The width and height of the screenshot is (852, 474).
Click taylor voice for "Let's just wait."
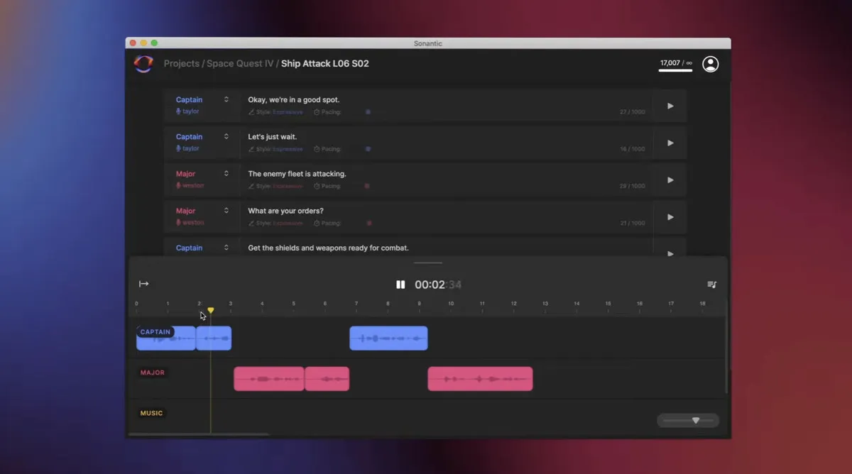pos(187,148)
